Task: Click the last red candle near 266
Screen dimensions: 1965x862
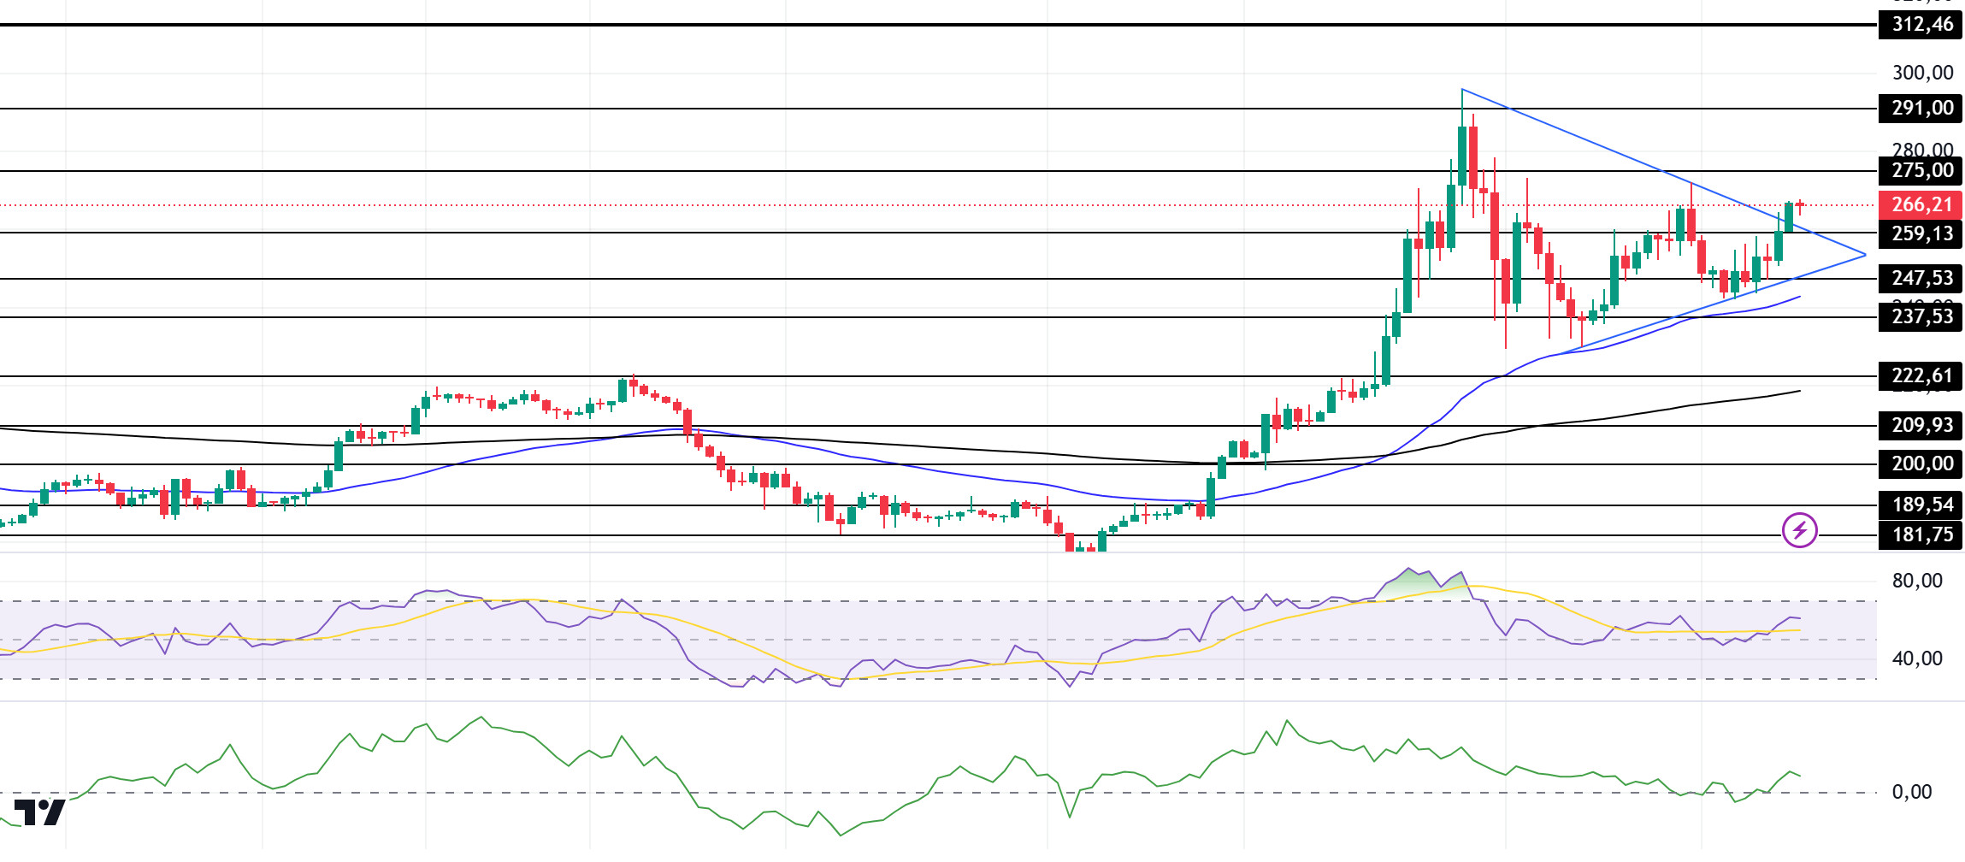Action: pos(1800,205)
